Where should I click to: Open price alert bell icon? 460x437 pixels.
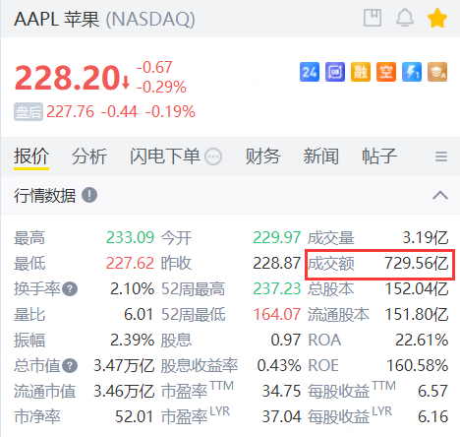[x=405, y=18]
